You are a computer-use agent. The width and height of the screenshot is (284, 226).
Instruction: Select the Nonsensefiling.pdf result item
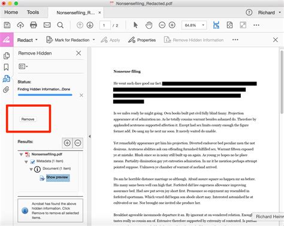click(47, 154)
